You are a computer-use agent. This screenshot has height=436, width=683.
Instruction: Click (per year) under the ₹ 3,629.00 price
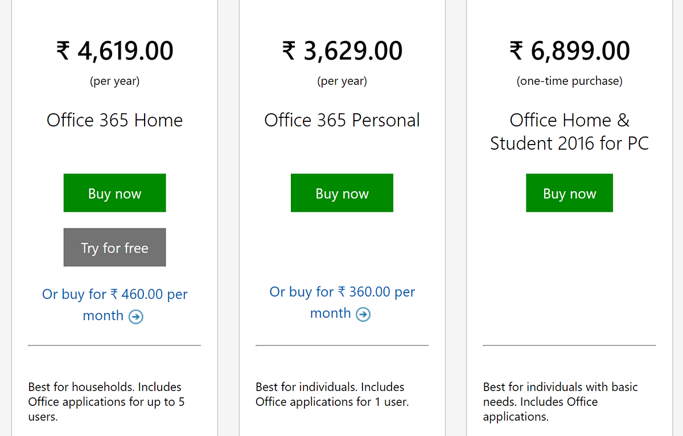[342, 81]
